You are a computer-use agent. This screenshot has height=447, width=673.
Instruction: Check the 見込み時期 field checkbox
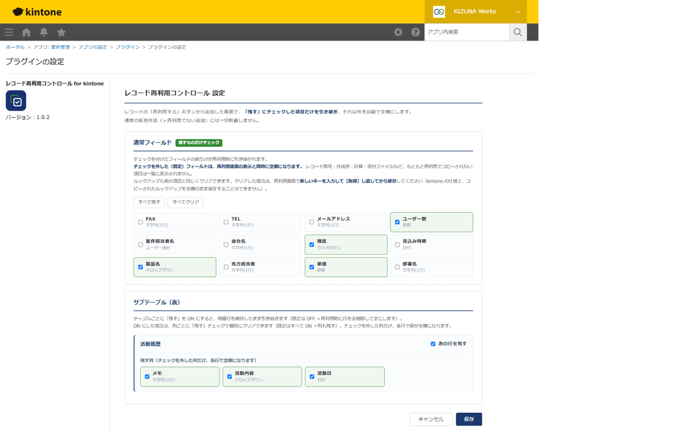(x=398, y=245)
